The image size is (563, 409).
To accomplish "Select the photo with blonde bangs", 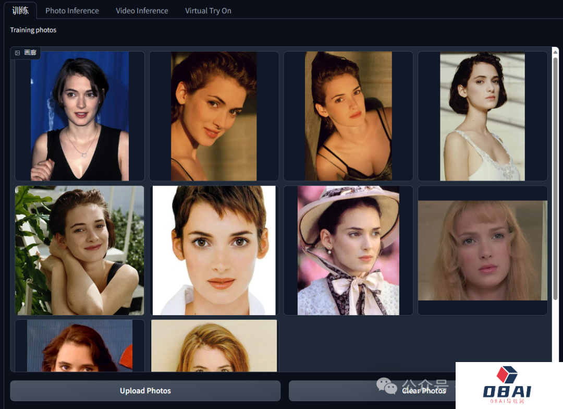I will [x=483, y=250].
